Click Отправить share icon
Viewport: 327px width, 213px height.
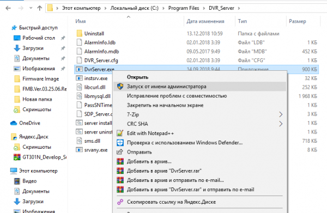120,152
